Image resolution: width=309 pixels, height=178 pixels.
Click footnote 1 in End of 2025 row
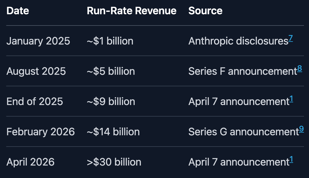291,99
